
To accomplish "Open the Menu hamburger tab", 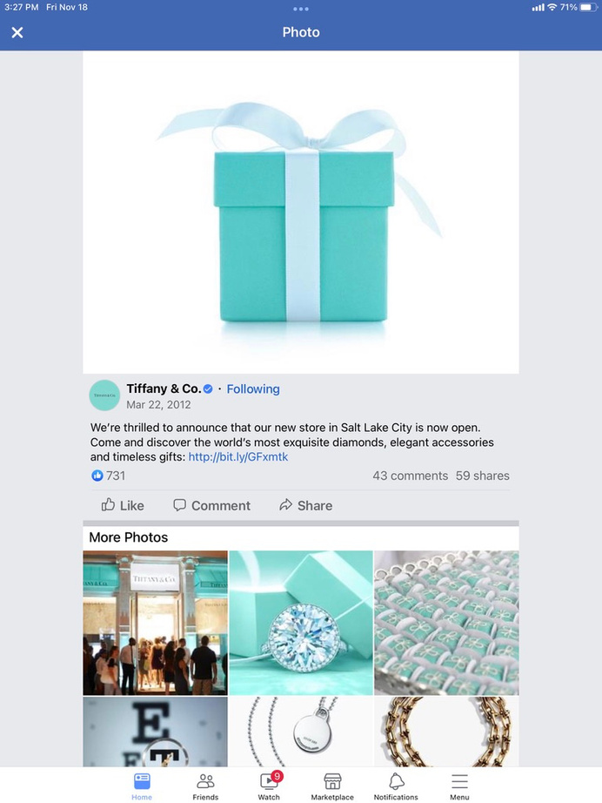I will pyautogui.click(x=459, y=786).
